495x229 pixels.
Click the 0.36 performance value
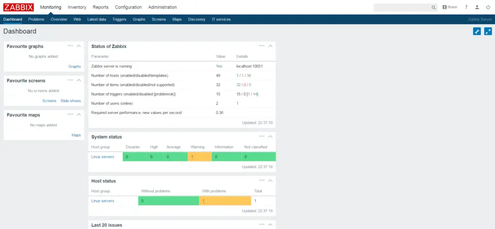[x=220, y=113]
